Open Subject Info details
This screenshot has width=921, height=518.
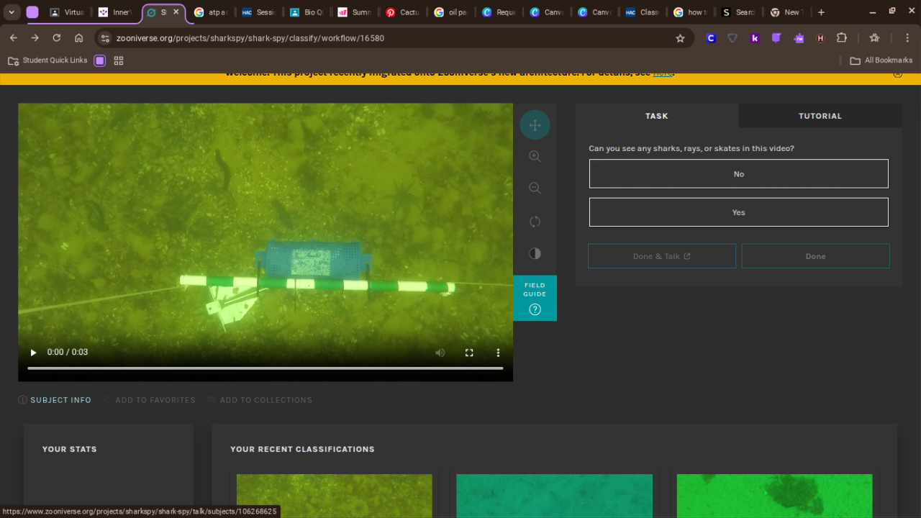tap(55, 400)
